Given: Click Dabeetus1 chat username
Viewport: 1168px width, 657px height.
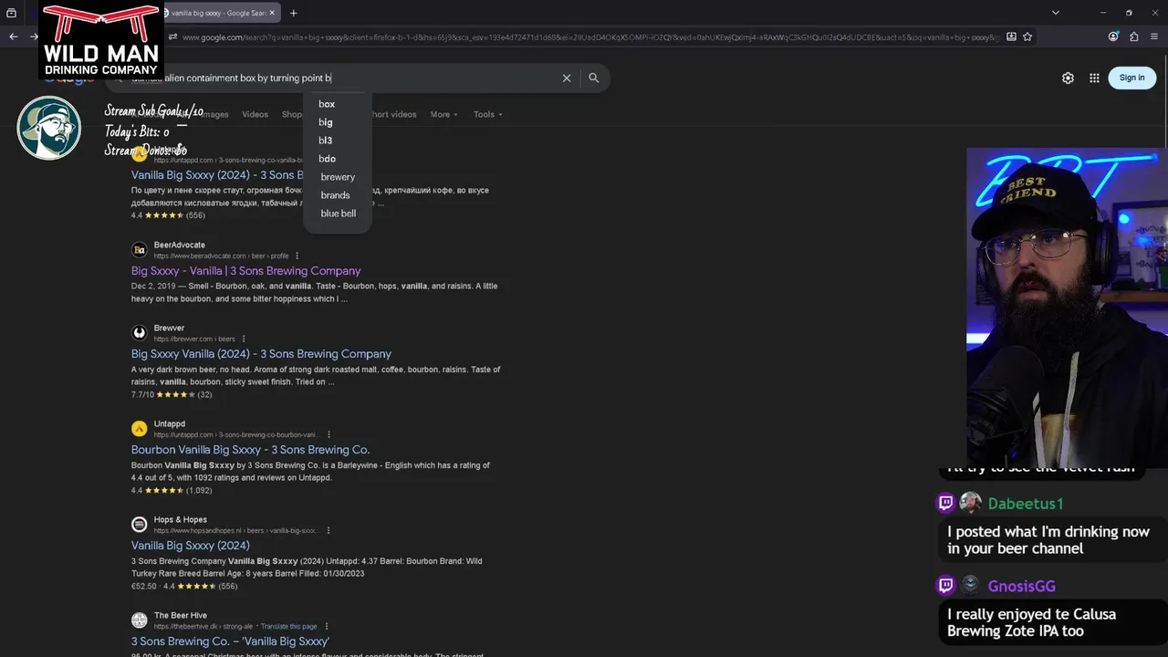Looking at the screenshot, I should click(x=1026, y=504).
